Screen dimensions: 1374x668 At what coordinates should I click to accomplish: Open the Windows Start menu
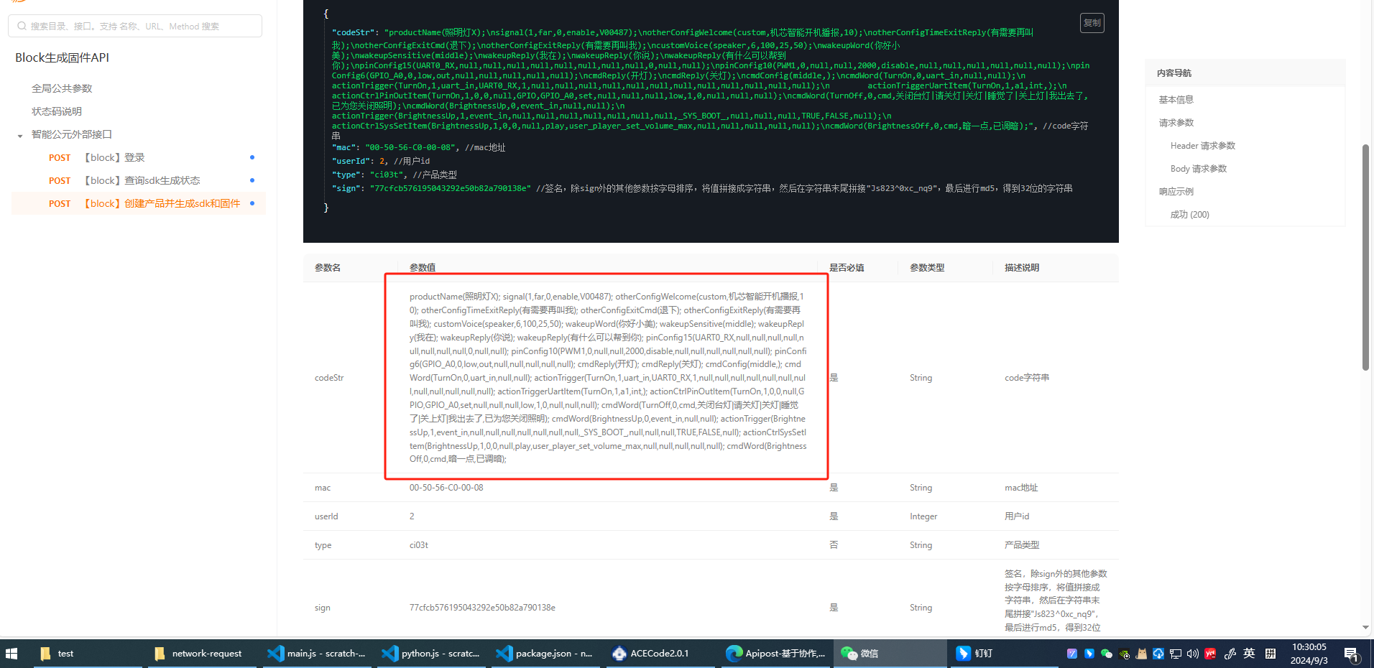pos(11,654)
